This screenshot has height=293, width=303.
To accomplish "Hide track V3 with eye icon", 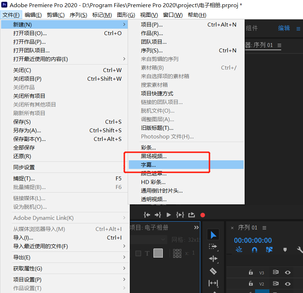I will [x=288, y=273].
